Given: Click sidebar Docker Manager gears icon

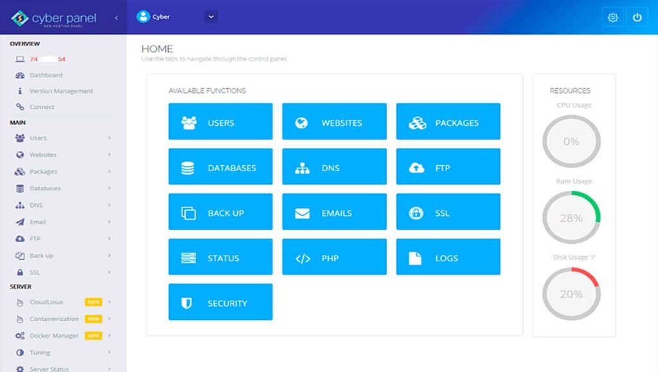Looking at the screenshot, I should click(x=20, y=335).
